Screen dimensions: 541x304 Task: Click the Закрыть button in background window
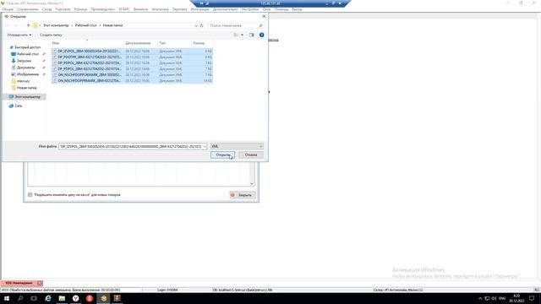point(243,195)
